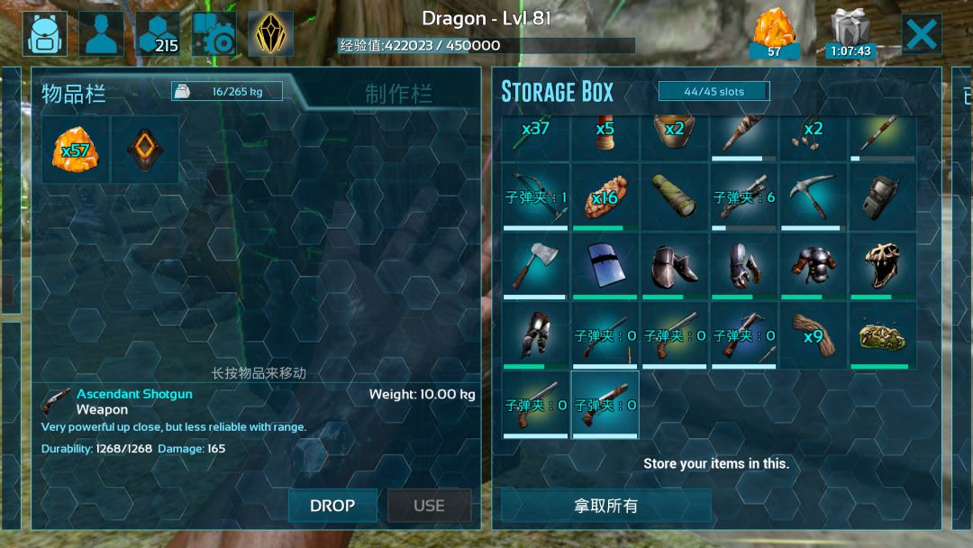Open the engrams icon showing 215

pos(158,34)
